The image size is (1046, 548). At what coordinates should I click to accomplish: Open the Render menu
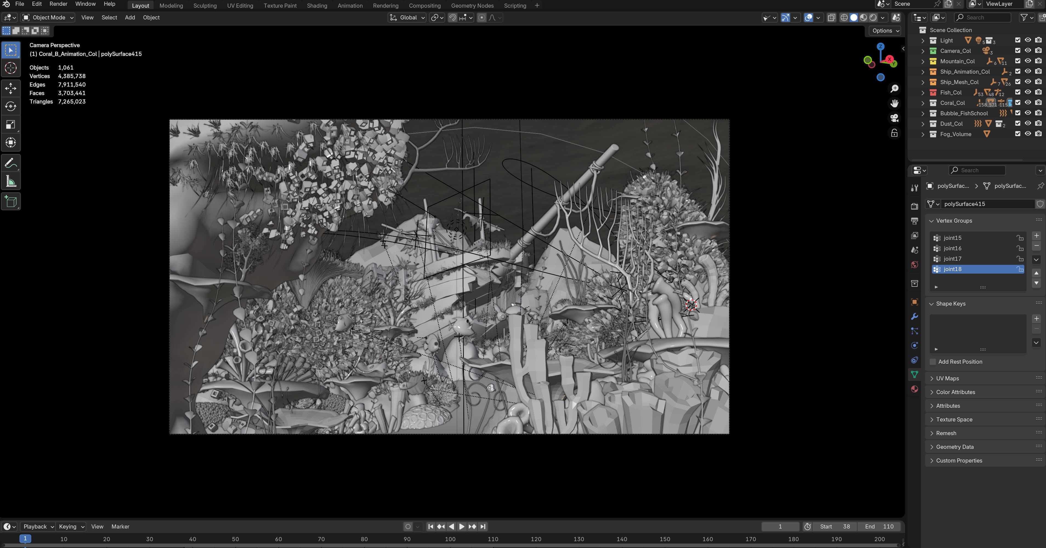coord(58,4)
